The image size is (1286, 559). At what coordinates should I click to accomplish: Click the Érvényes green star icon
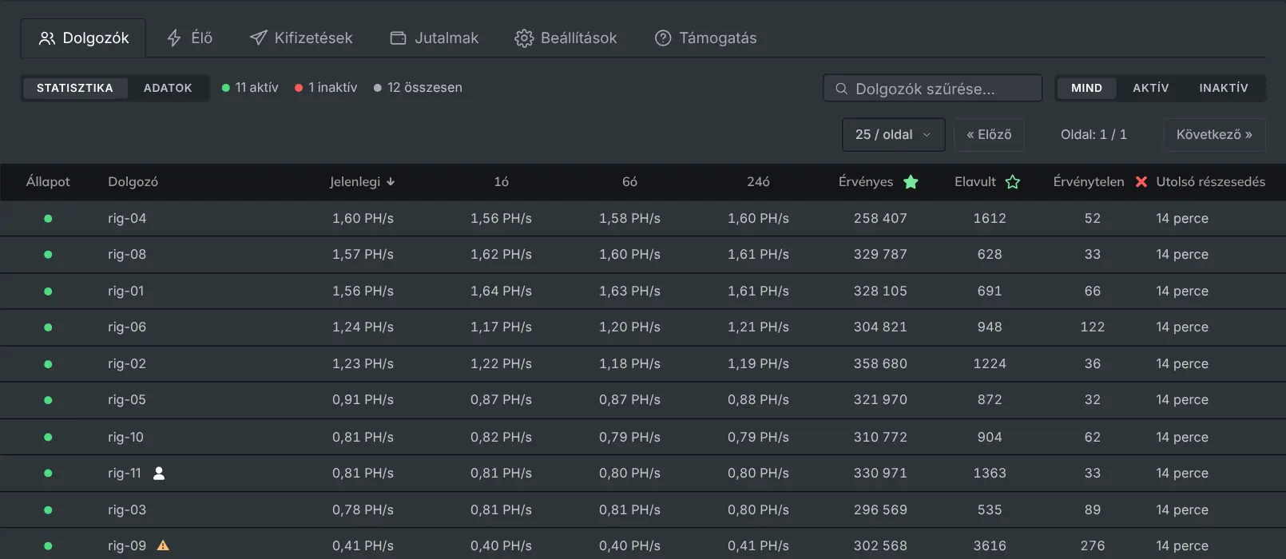coord(911,182)
